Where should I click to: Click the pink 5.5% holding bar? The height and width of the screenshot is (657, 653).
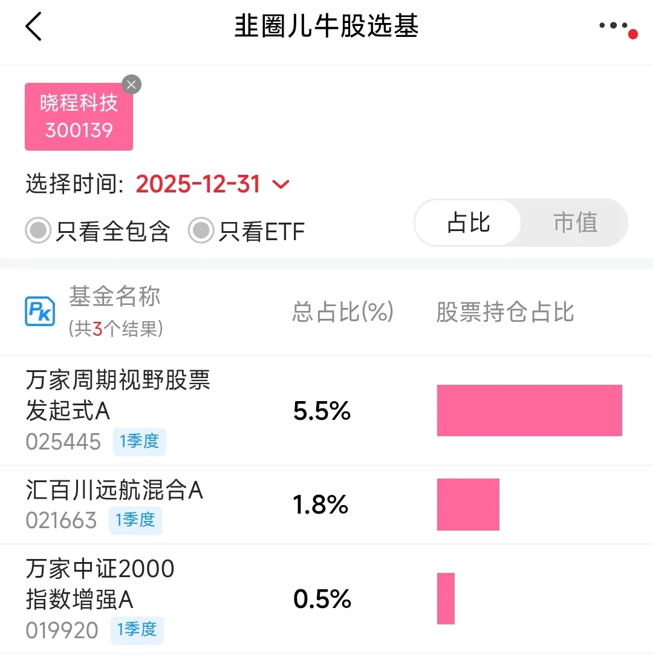pos(529,410)
